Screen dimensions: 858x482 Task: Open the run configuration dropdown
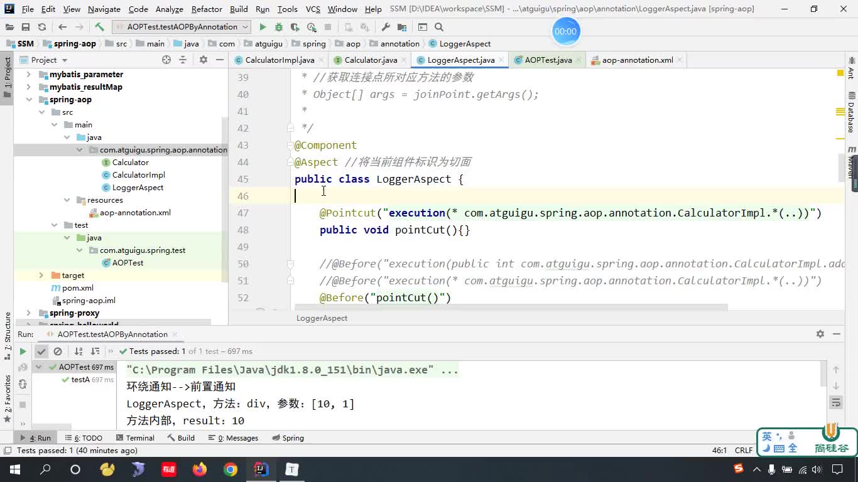(182, 27)
